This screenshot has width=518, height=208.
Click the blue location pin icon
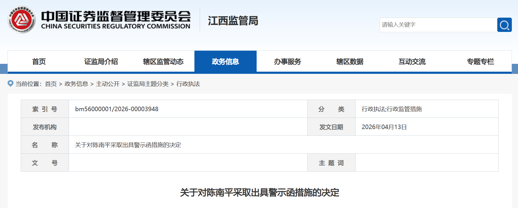click(10, 83)
